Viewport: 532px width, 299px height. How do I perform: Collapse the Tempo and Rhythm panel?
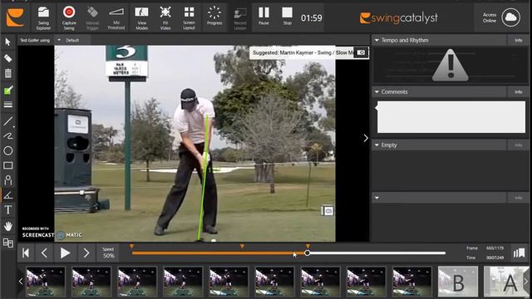pos(377,41)
